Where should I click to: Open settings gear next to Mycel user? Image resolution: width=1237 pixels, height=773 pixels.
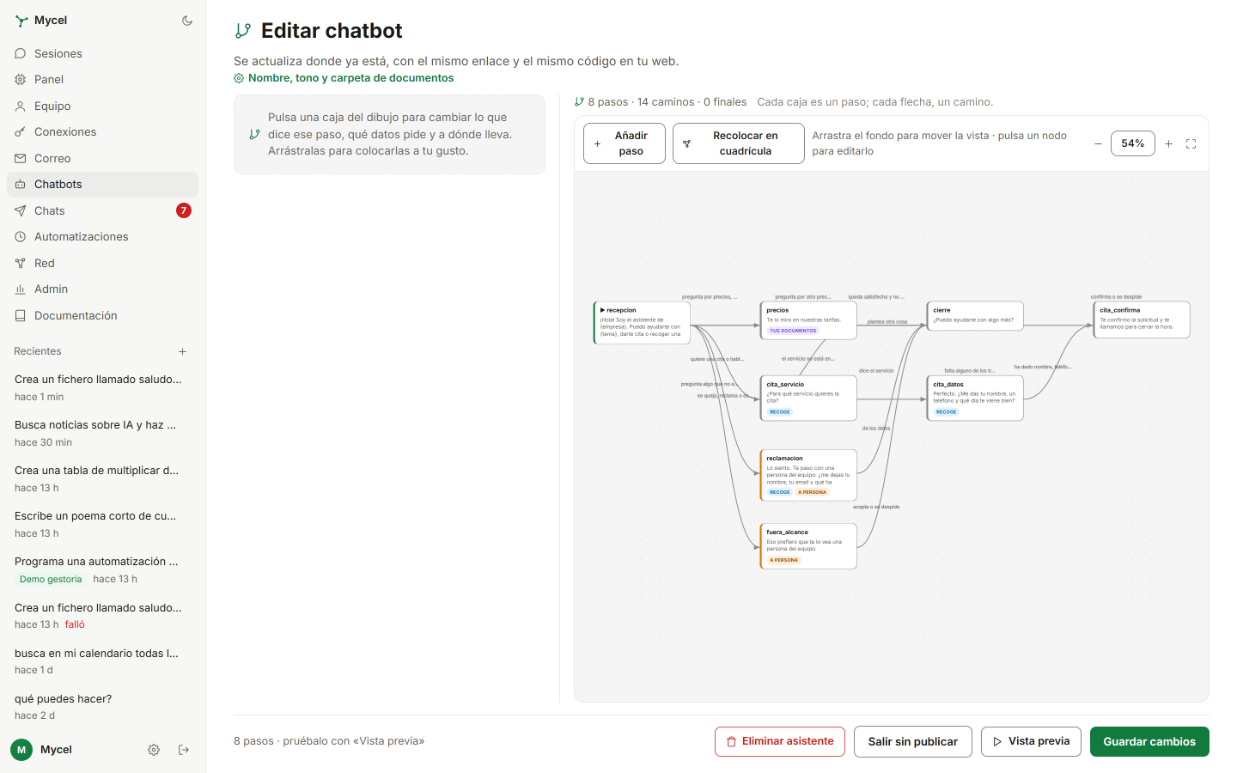[x=154, y=750]
